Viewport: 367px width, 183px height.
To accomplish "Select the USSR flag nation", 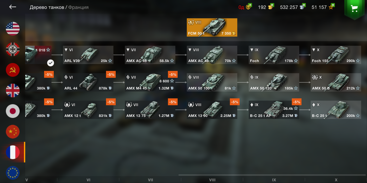I will [13, 70].
